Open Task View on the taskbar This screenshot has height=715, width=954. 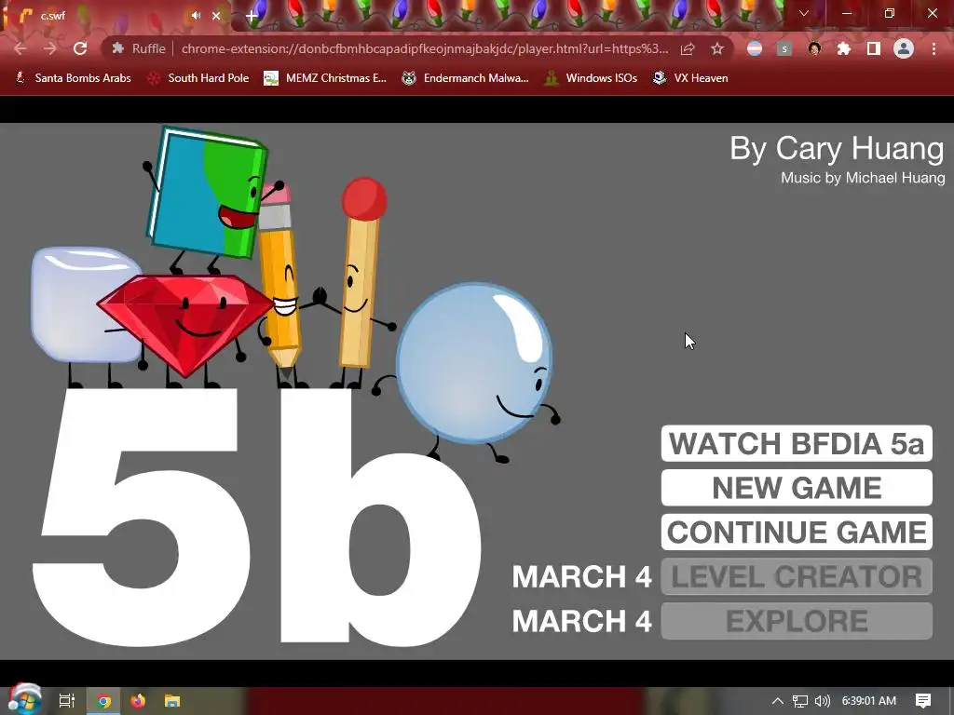(x=67, y=701)
